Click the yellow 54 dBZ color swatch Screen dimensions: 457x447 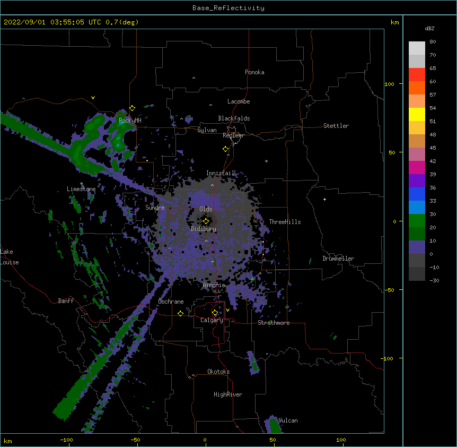coord(417,114)
